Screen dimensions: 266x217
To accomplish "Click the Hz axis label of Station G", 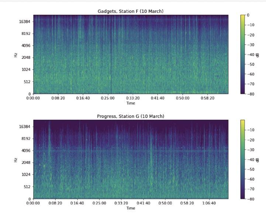I will pyautogui.click(x=15, y=160).
